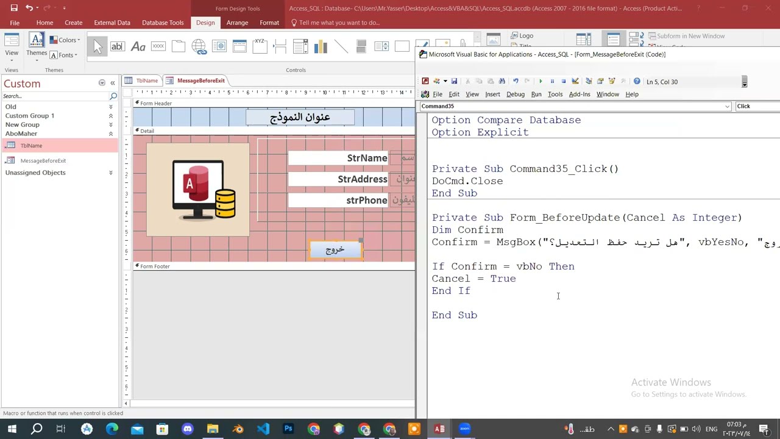Open the Themes gallery in ribbon
The image size is (780, 439).
(37, 45)
